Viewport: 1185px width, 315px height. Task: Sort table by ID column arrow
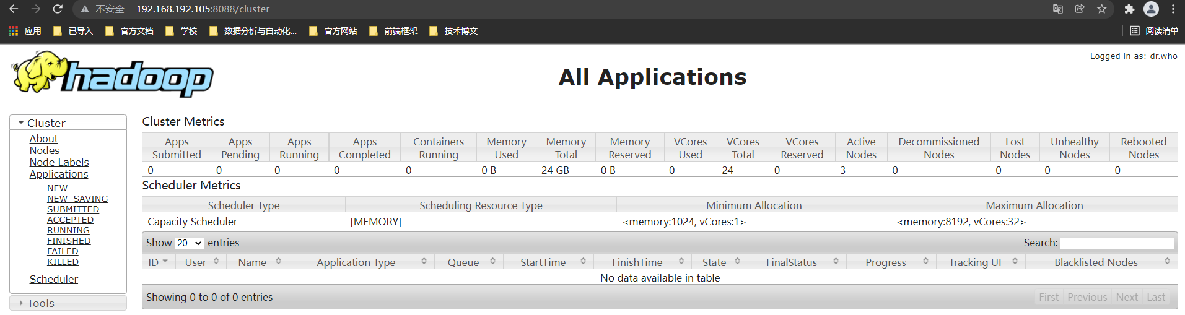165,262
